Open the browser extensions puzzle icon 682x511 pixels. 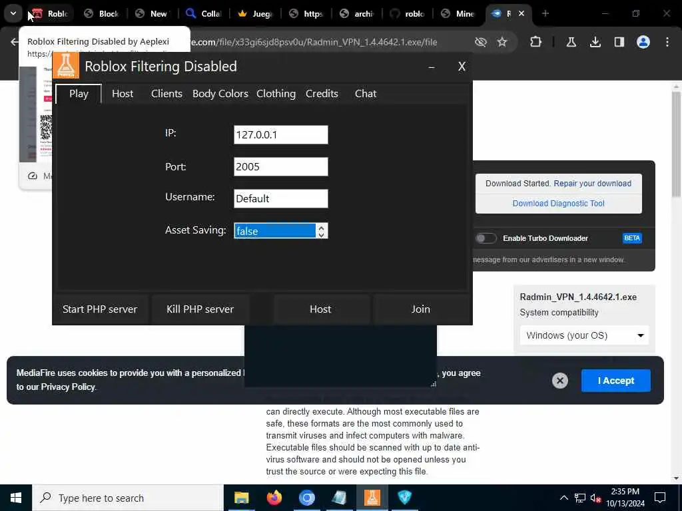click(x=536, y=42)
